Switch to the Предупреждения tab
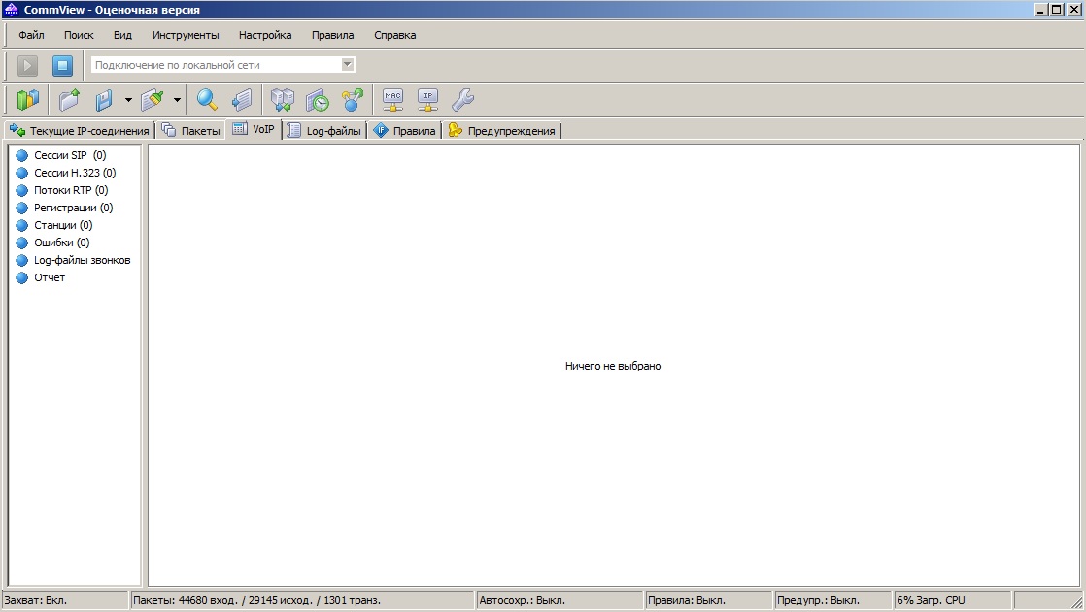The image size is (1086, 612). pyautogui.click(x=502, y=131)
